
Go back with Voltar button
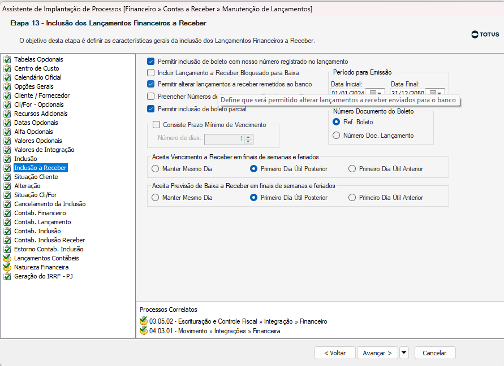coord(335,353)
